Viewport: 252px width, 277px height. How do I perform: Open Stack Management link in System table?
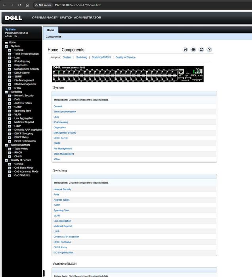point(64,154)
